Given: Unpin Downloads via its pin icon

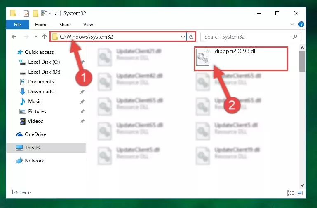Looking at the screenshot, I should pos(82,92).
